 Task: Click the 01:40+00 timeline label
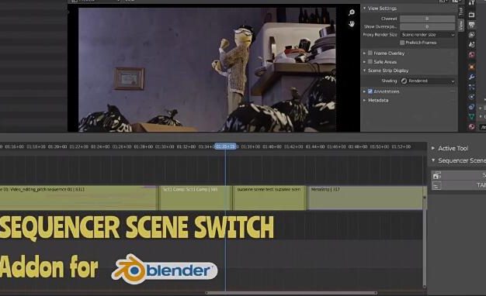click(273, 146)
